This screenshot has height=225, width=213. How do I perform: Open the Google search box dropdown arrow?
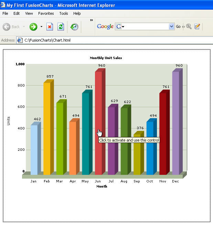click(x=172, y=26)
